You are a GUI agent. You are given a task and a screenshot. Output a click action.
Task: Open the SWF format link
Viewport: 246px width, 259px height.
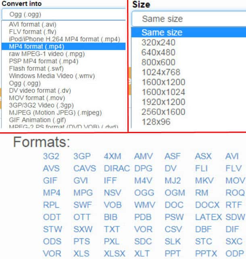click(x=83, y=205)
